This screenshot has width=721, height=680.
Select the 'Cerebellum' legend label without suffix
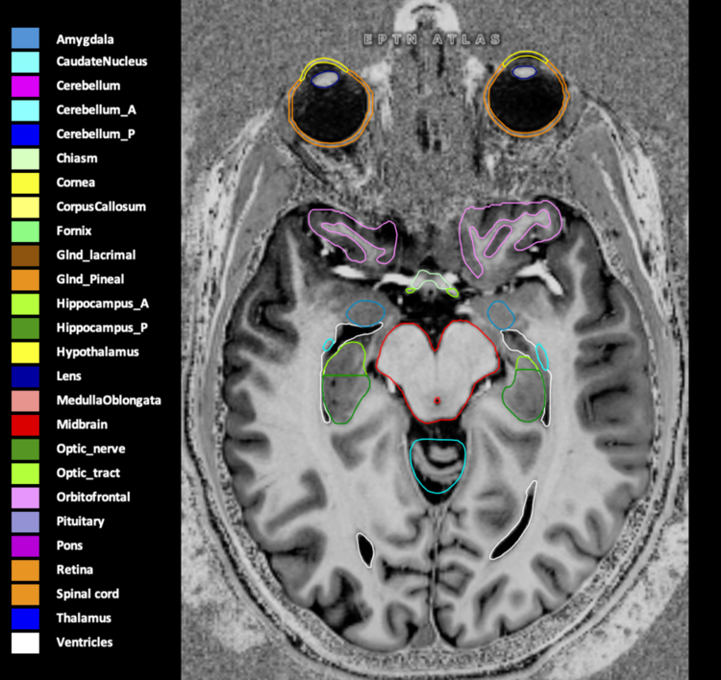[88, 85]
